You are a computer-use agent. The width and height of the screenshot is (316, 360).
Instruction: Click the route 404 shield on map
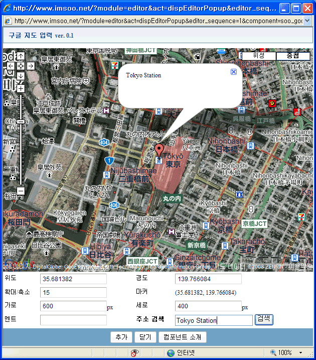tap(104, 143)
